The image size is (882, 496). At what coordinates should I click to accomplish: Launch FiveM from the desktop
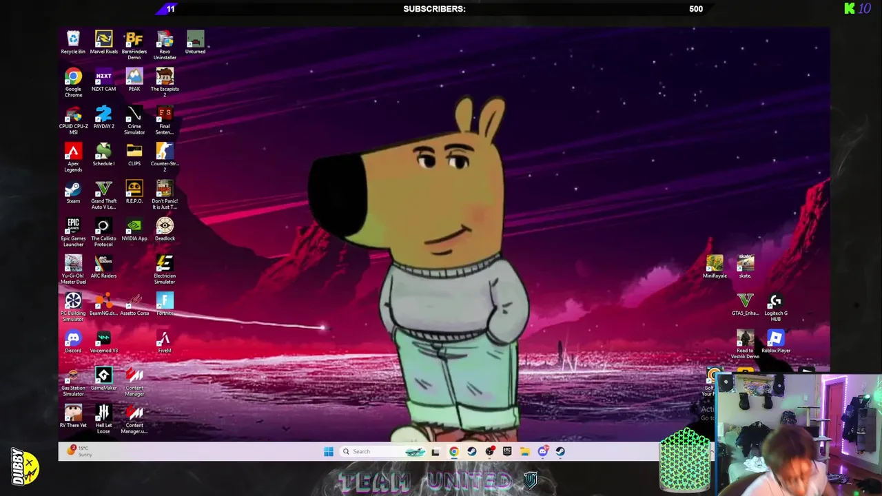(165, 341)
